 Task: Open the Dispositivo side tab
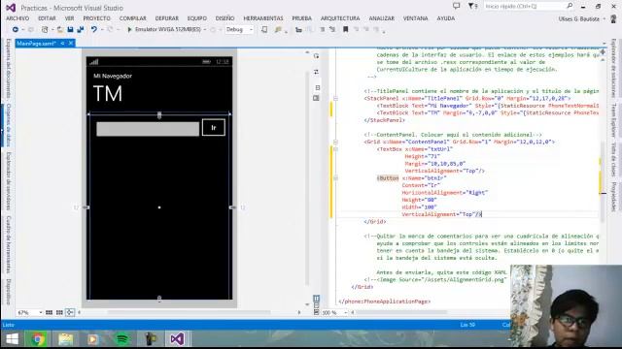[x=9, y=292]
